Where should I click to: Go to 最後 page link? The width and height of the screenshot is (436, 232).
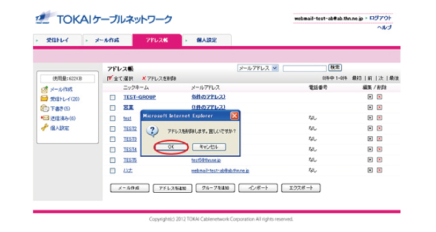coord(394,78)
